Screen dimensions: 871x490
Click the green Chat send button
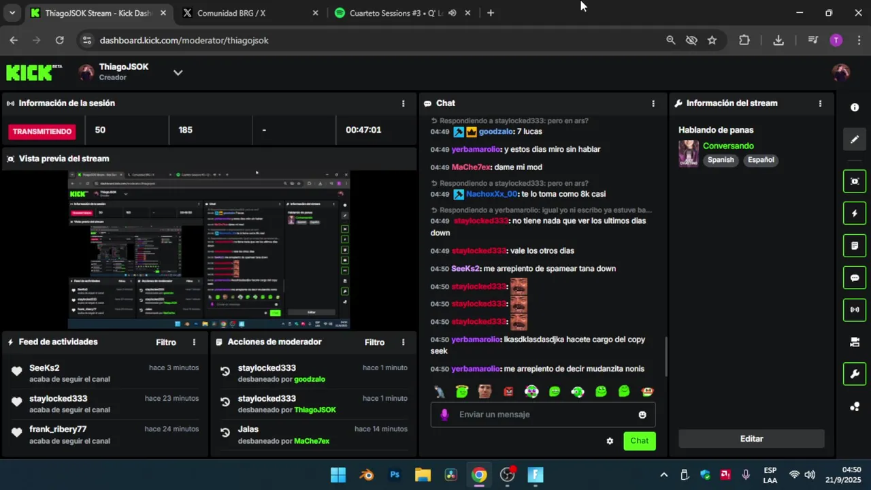(640, 441)
